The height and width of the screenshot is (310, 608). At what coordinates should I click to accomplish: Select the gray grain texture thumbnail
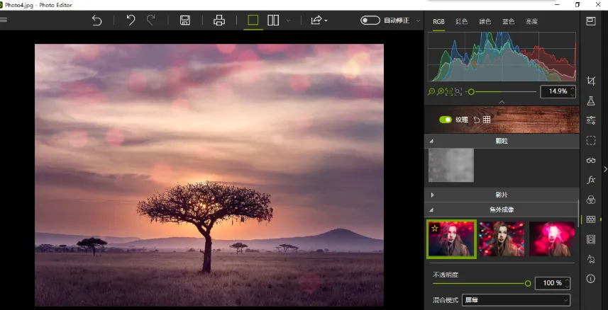[451, 165]
